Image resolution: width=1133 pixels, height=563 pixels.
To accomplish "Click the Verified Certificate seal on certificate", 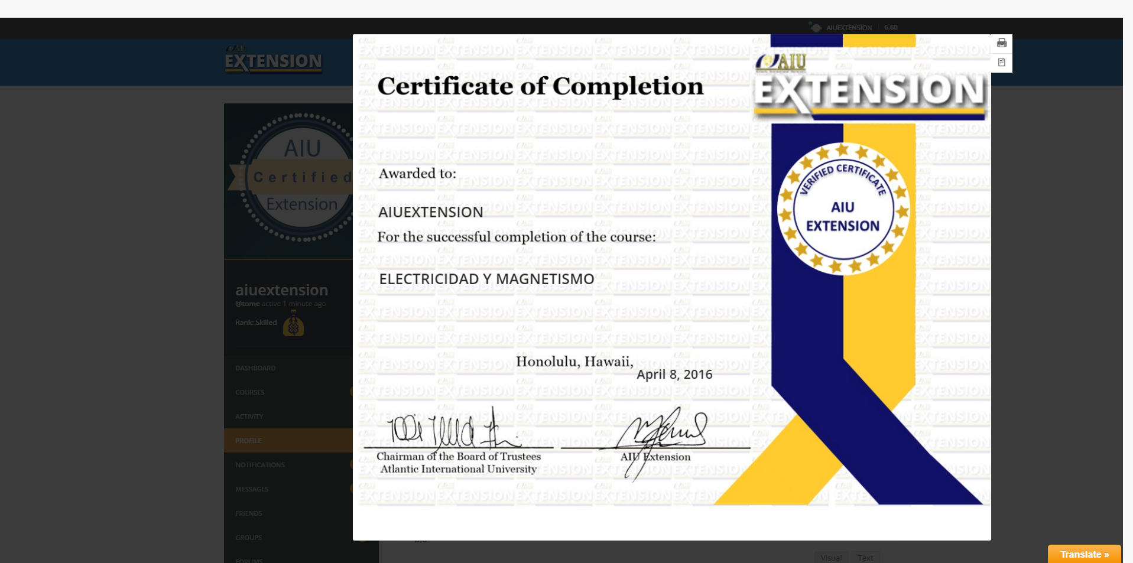I will pyautogui.click(x=843, y=208).
